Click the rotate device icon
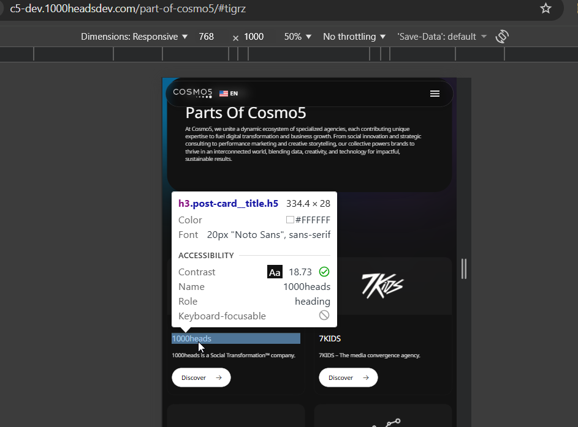This screenshot has height=427, width=578. pyautogui.click(x=502, y=37)
